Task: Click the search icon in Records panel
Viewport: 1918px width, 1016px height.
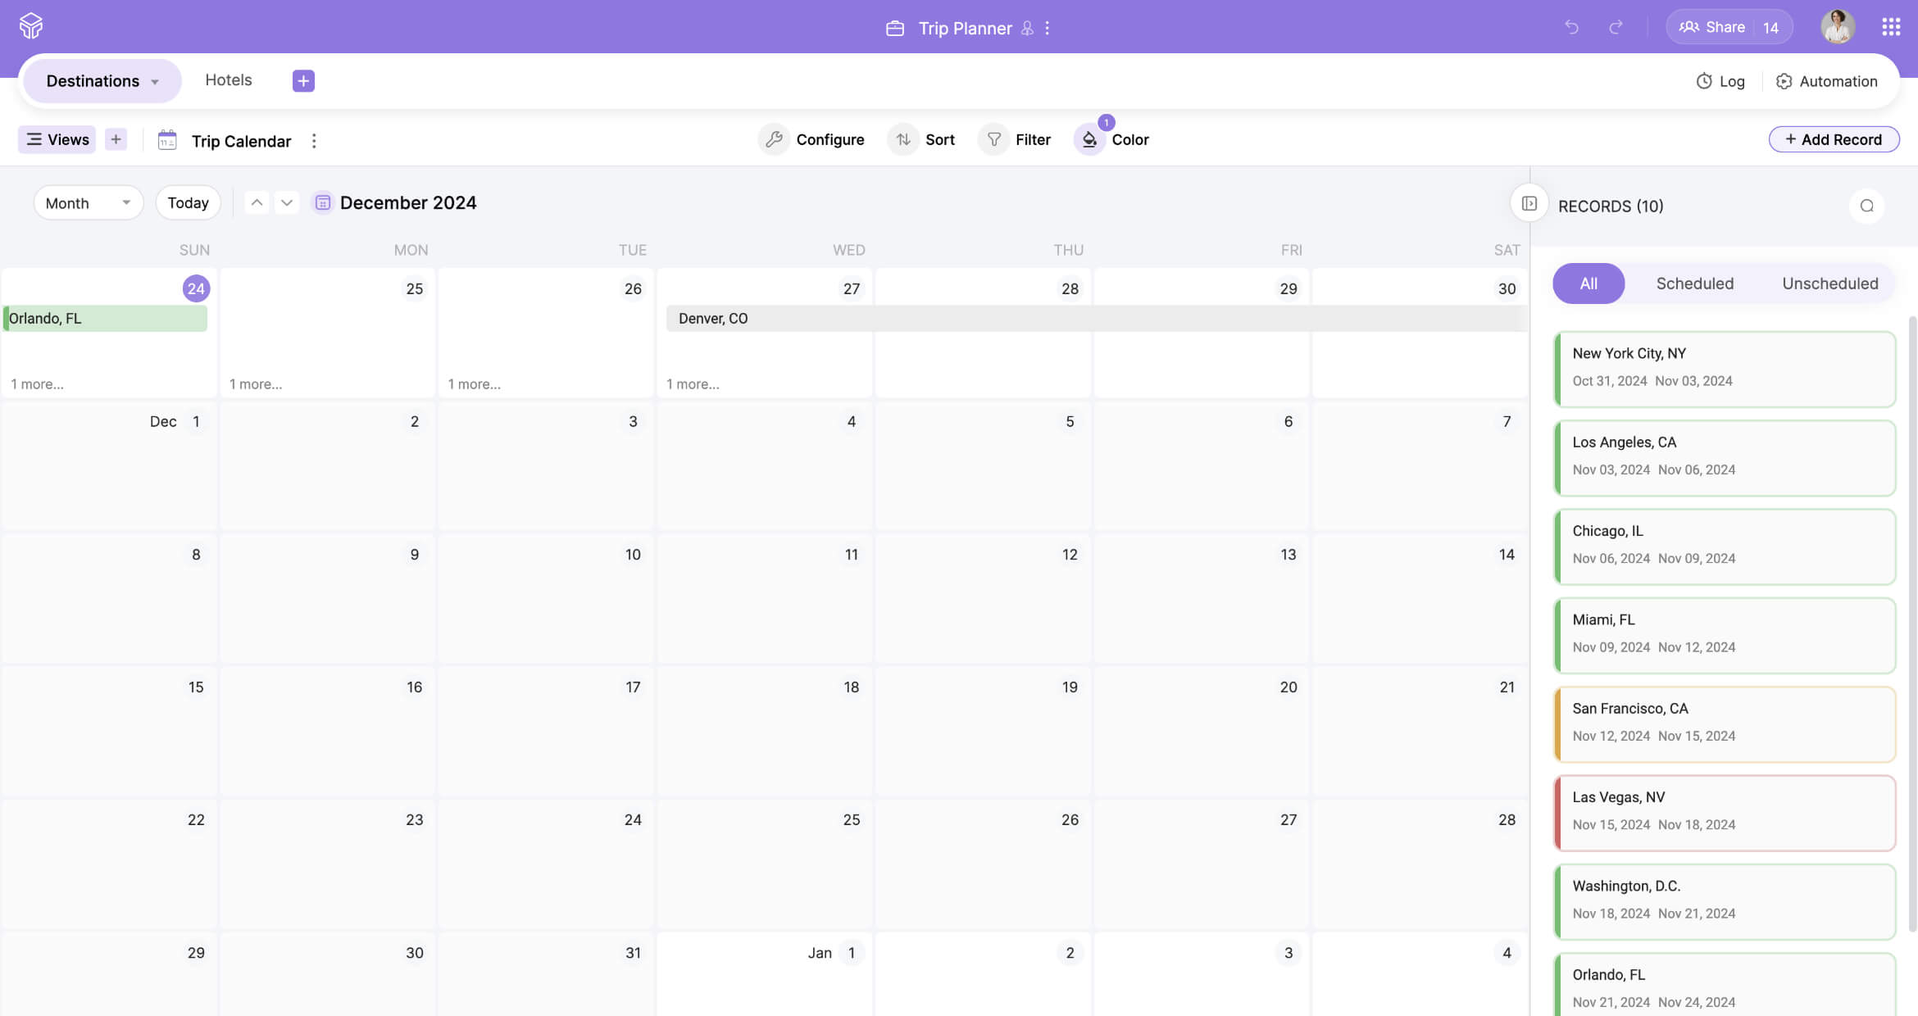Action: 1866,206
